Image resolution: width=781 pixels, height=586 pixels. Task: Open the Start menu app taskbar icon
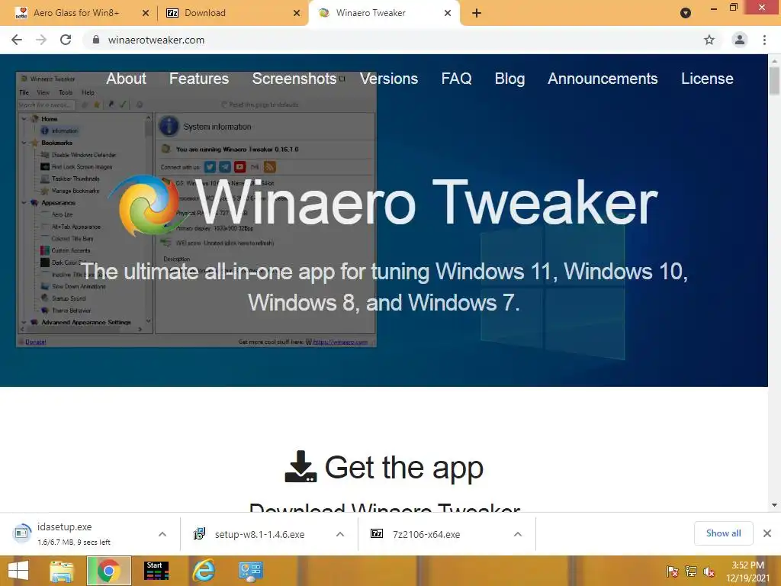[156, 571]
